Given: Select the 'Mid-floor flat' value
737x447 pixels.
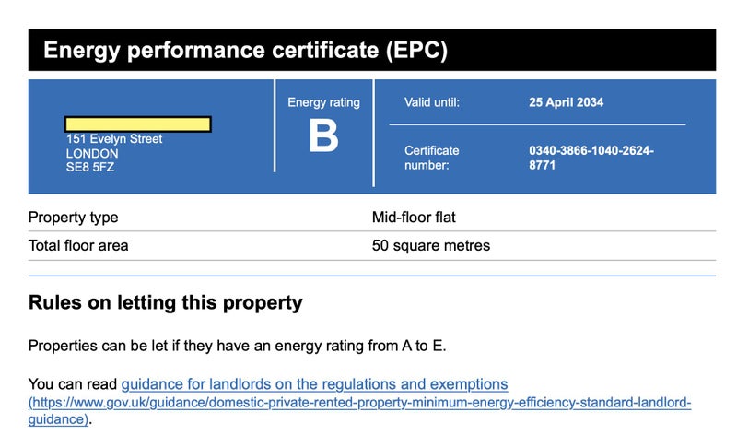Looking at the screenshot, I should point(414,218).
